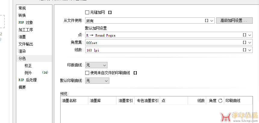Click the 油墨索引 column header

pyautogui.click(x=126, y=101)
